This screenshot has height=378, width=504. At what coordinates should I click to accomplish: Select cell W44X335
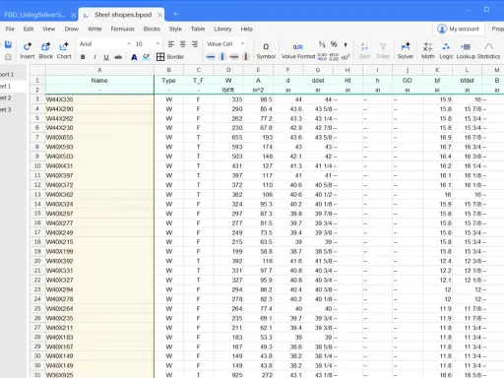point(99,99)
